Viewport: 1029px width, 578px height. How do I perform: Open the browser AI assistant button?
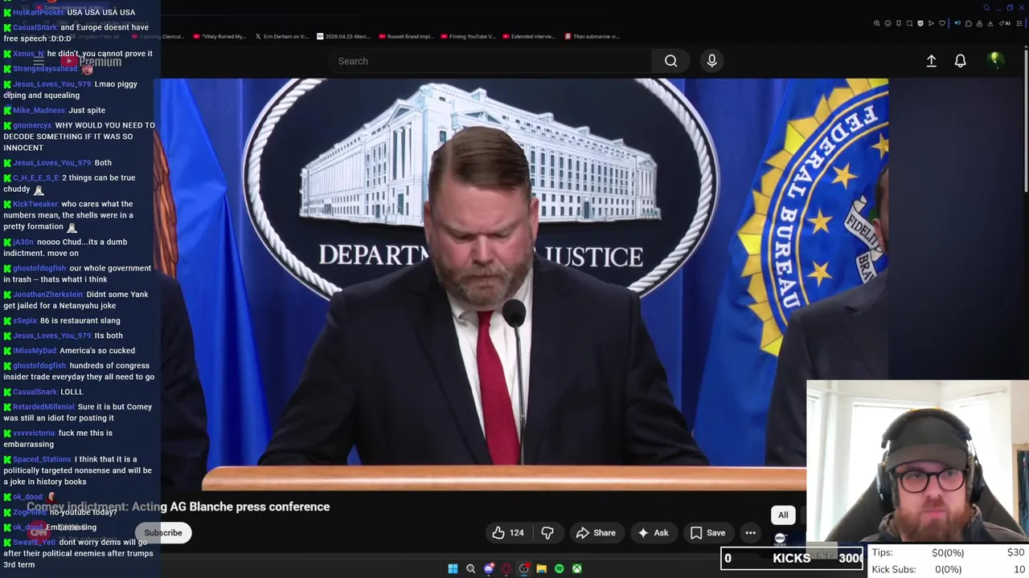click(1005, 23)
